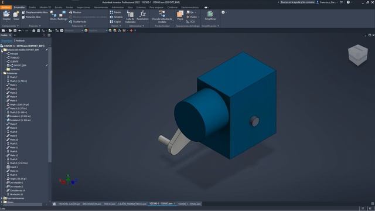Click the home icon left of document tabs
Screen dimensions: 375x211
point(54,204)
